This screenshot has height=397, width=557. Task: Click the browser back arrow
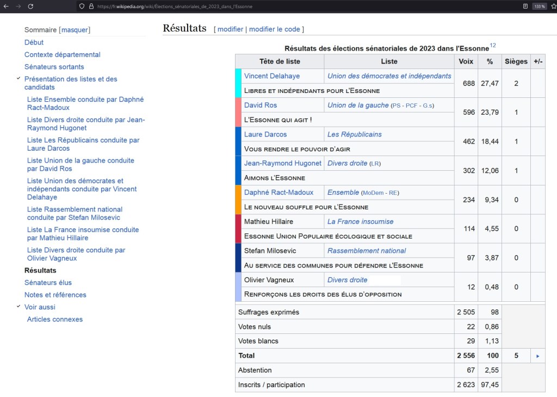[6, 6]
